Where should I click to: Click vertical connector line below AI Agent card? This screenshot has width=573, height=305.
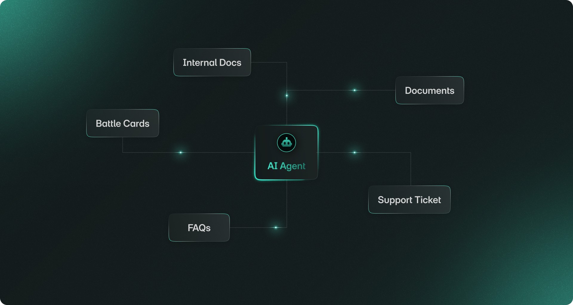pyautogui.click(x=287, y=204)
